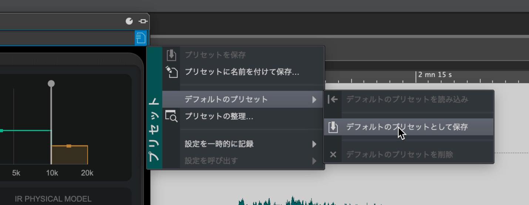Click the round bypass knob icon
This screenshot has width=529, height=205.
129,21
